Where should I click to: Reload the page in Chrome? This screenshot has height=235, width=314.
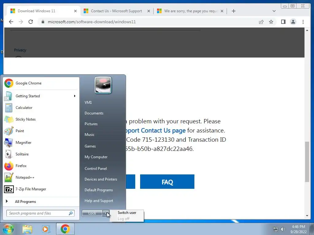point(31,22)
